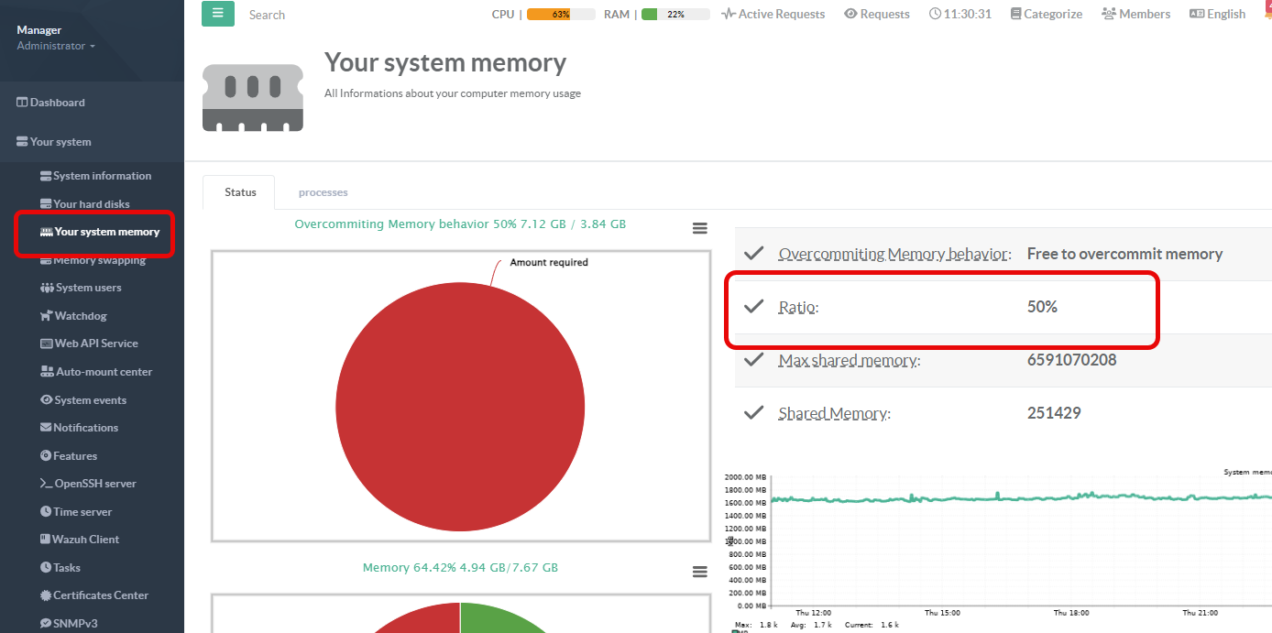Open the Categorize tool in top bar
This screenshot has height=633, width=1272.
1046,14
